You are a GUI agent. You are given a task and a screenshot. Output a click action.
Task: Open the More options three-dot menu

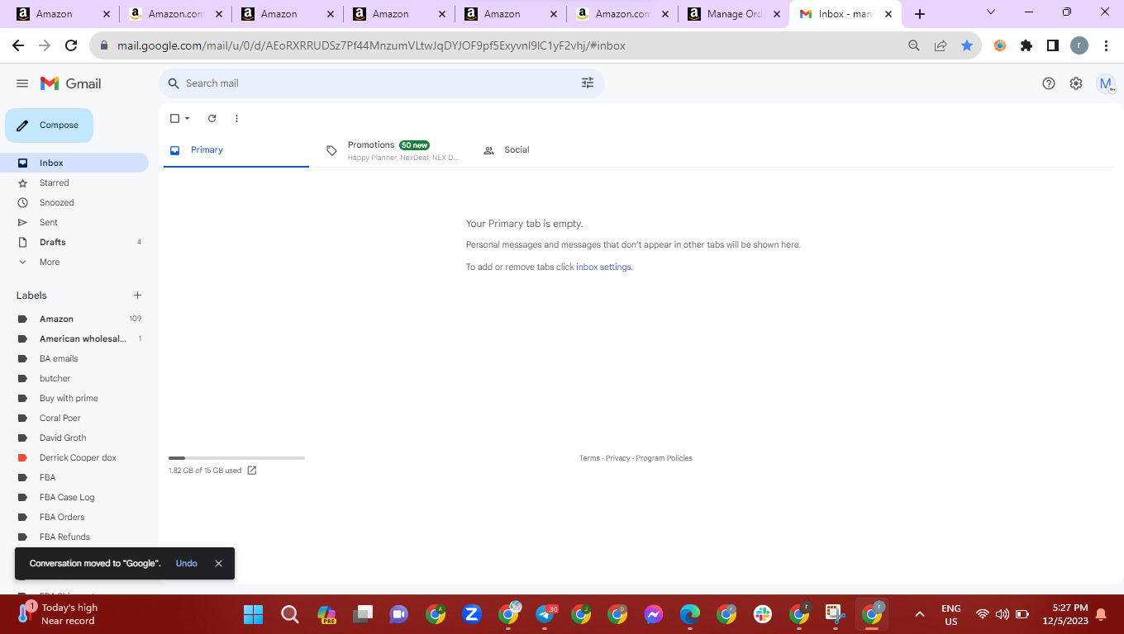click(x=236, y=119)
